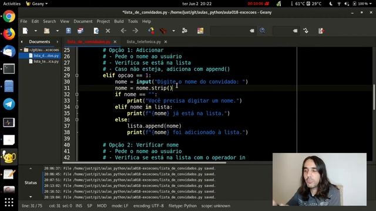Select the Status tab in message panel
This screenshot has height=211, width=376.
31,182
